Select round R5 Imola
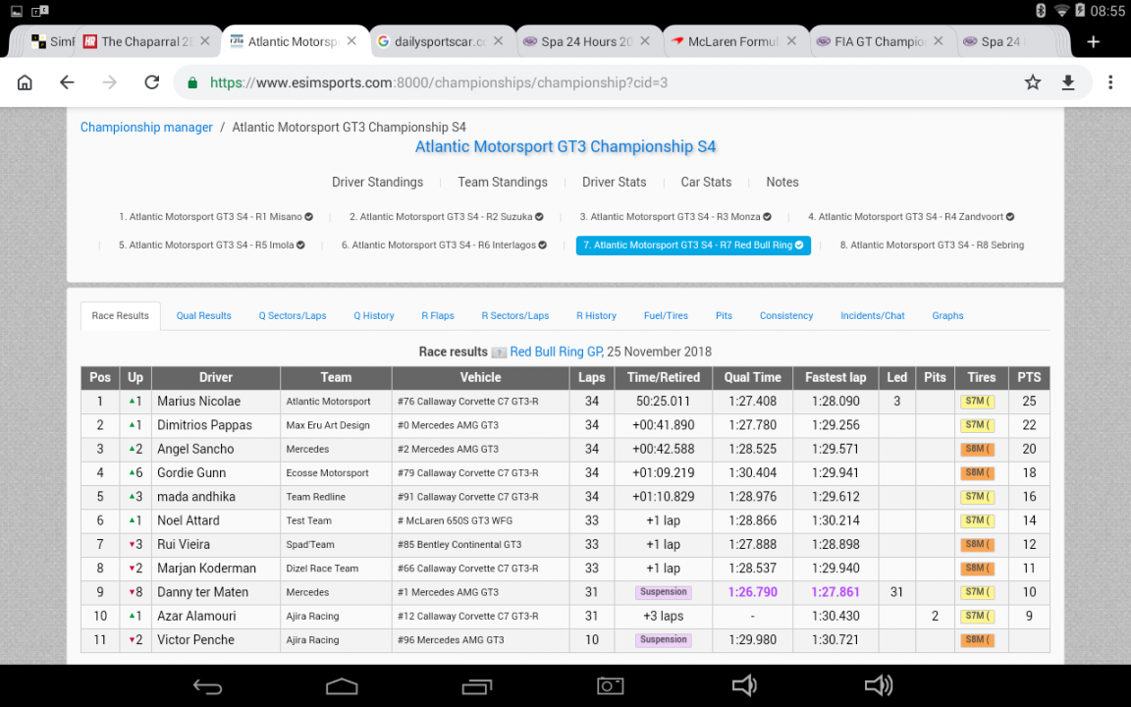 (212, 245)
